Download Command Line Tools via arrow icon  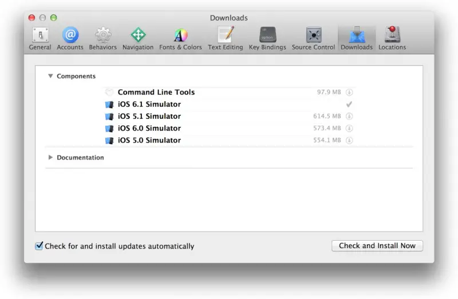[x=349, y=92]
